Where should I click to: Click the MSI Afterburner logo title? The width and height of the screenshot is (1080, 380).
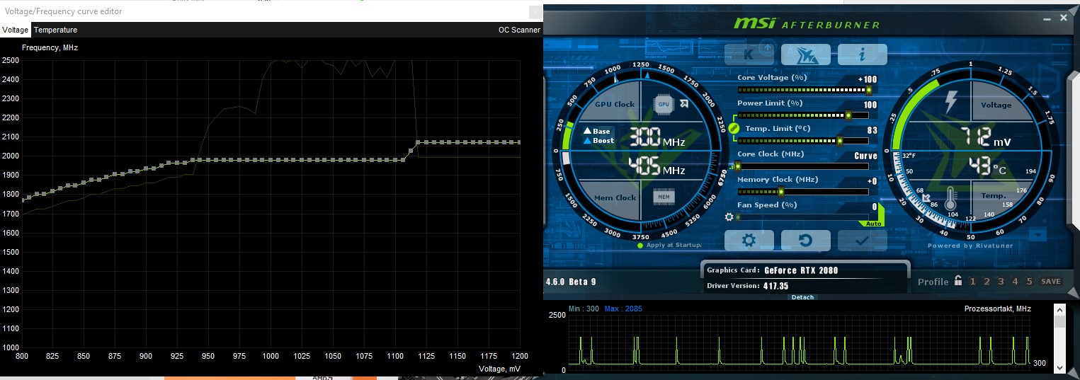[806, 24]
